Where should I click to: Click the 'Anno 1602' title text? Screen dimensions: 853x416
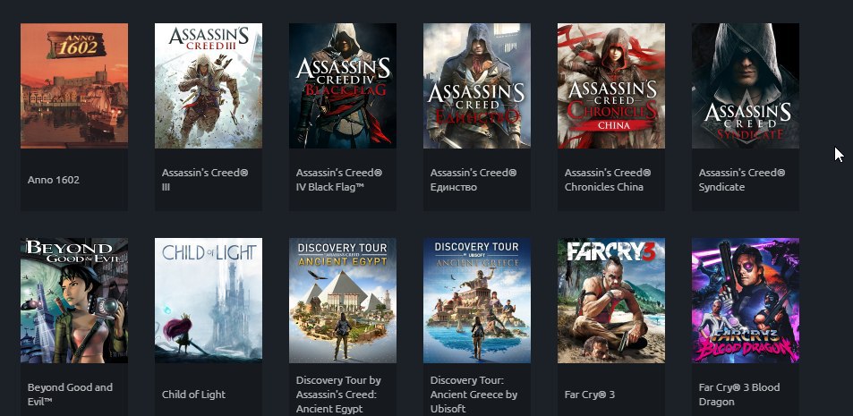tap(54, 180)
